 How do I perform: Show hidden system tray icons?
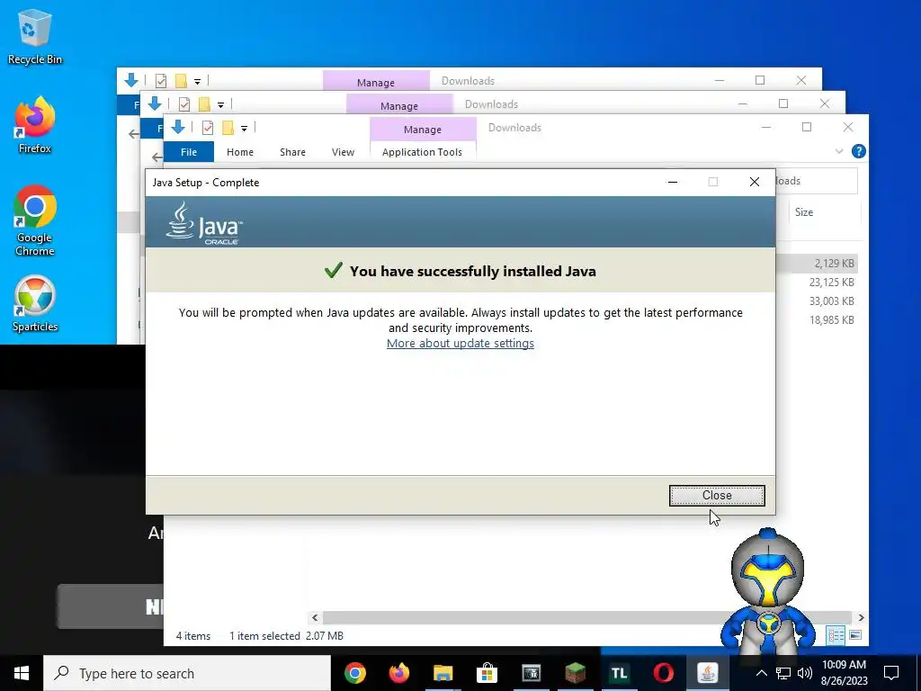coord(761,673)
